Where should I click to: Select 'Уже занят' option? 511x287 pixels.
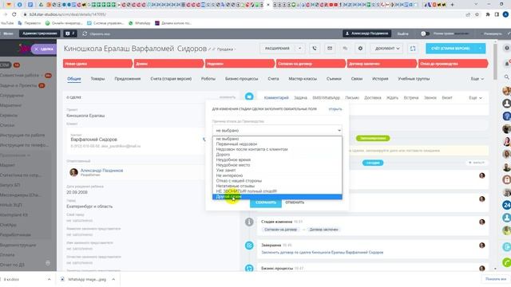tap(277, 170)
